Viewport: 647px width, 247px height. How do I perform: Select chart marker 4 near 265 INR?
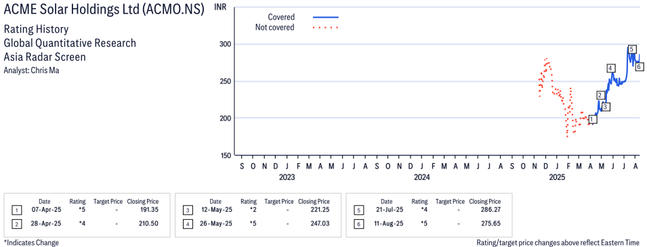(611, 68)
